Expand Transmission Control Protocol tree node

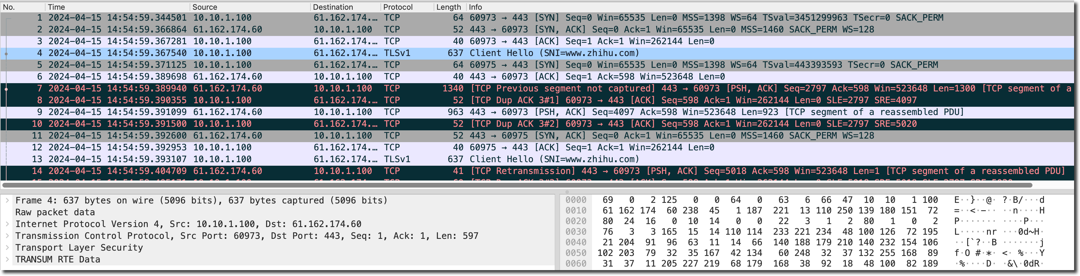(7, 236)
